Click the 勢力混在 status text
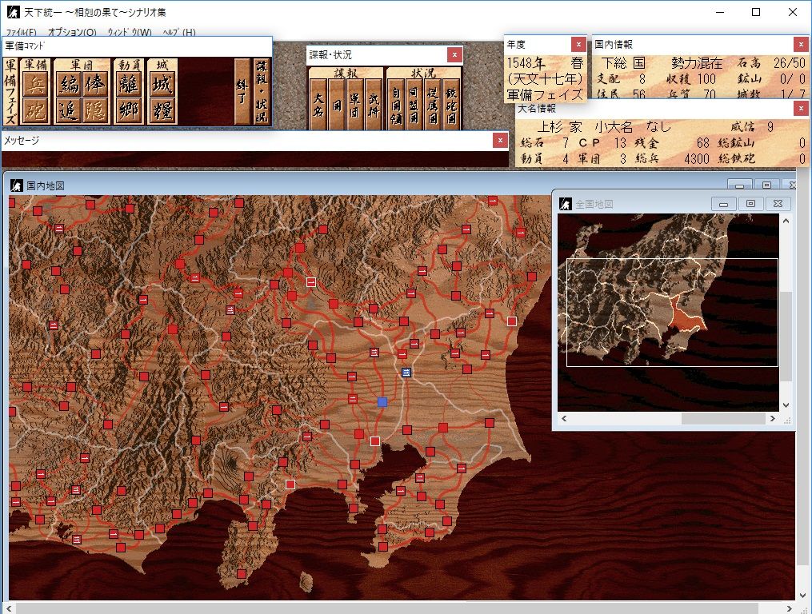This screenshot has width=812, height=614. 697,63
